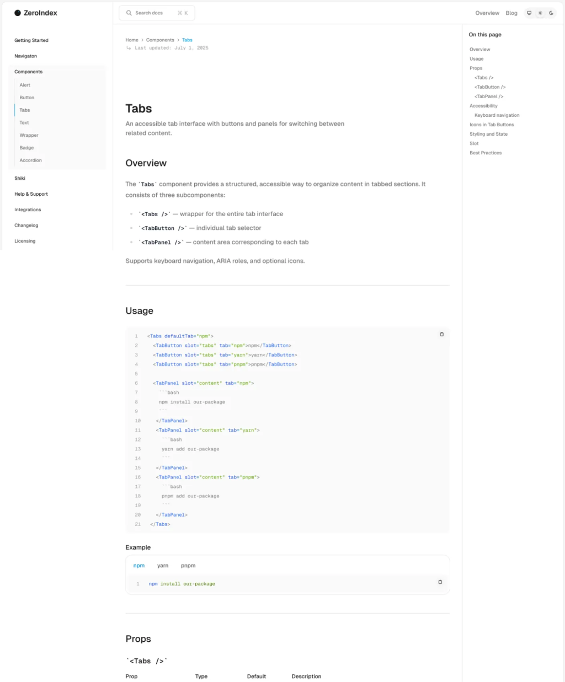Open the Blog page
565x682 pixels.
pyautogui.click(x=511, y=13)
